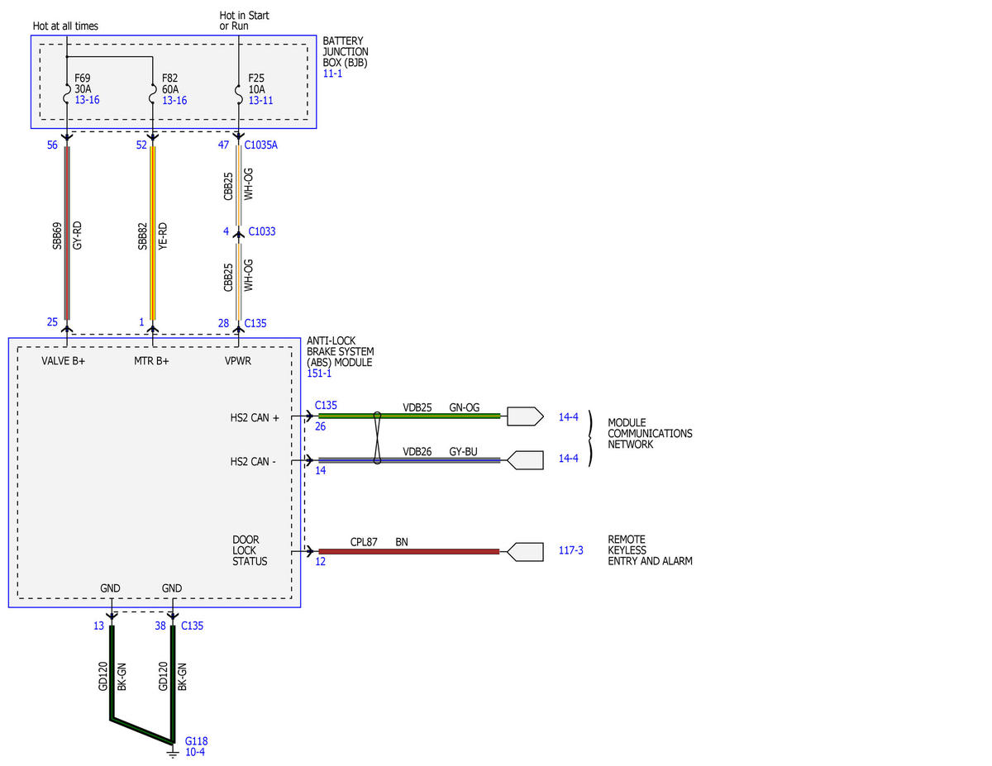Open the 10-4 ground reference link
The height and width of the screenshot is (766, 992).
[194, 752]
